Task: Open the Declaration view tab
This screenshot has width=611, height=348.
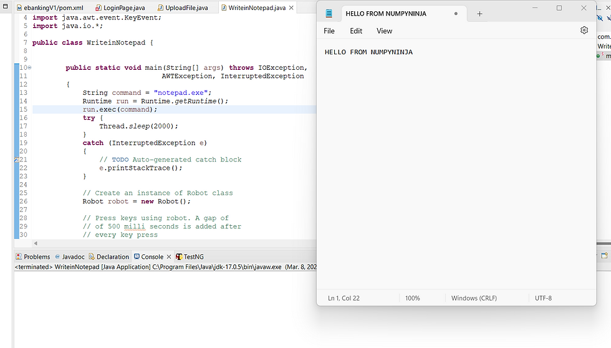Action: pos(108,257)
